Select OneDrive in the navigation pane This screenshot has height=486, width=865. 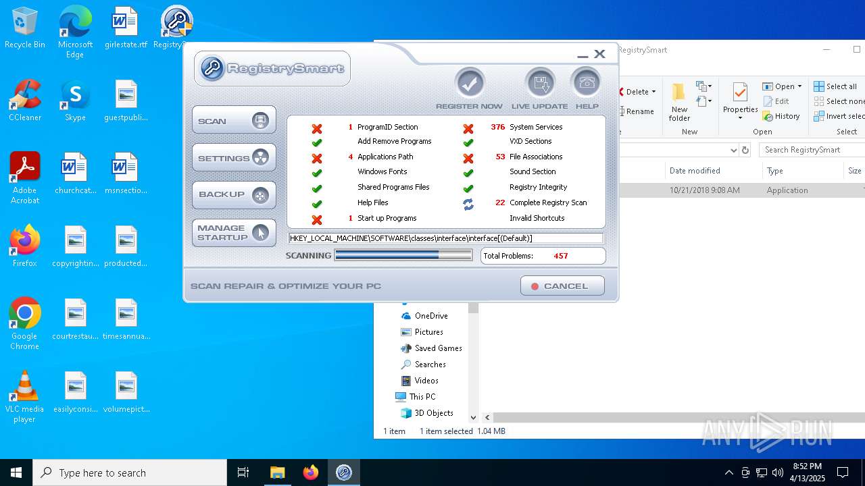pos(424,316)
